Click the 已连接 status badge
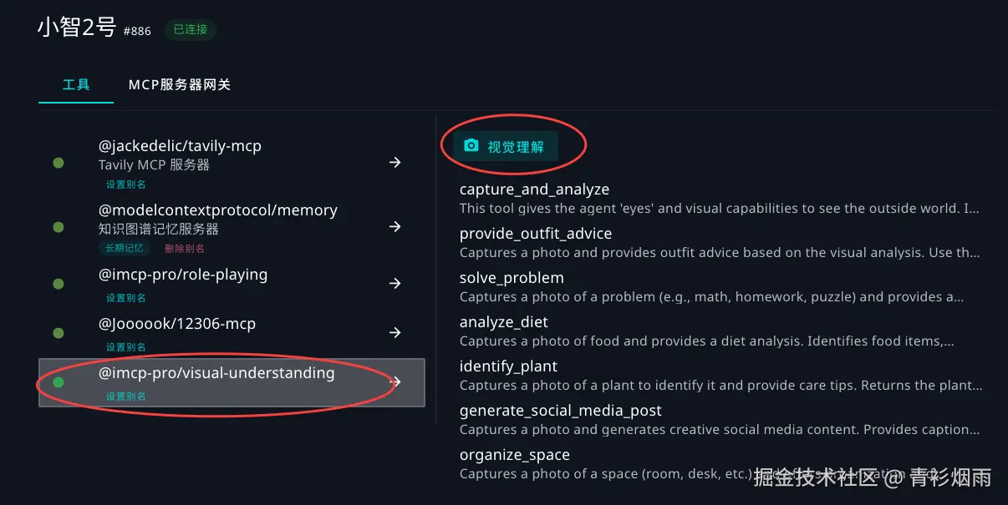This screenshot has height=505, width=1008. pyautogui.click(x=190, y=30)
